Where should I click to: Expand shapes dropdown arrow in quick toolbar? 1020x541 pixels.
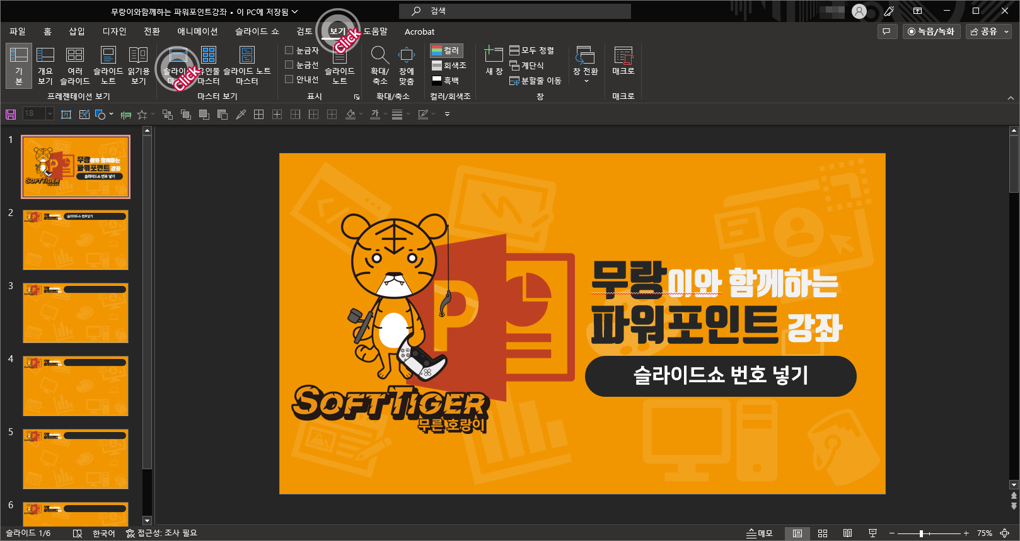[111, 114]
